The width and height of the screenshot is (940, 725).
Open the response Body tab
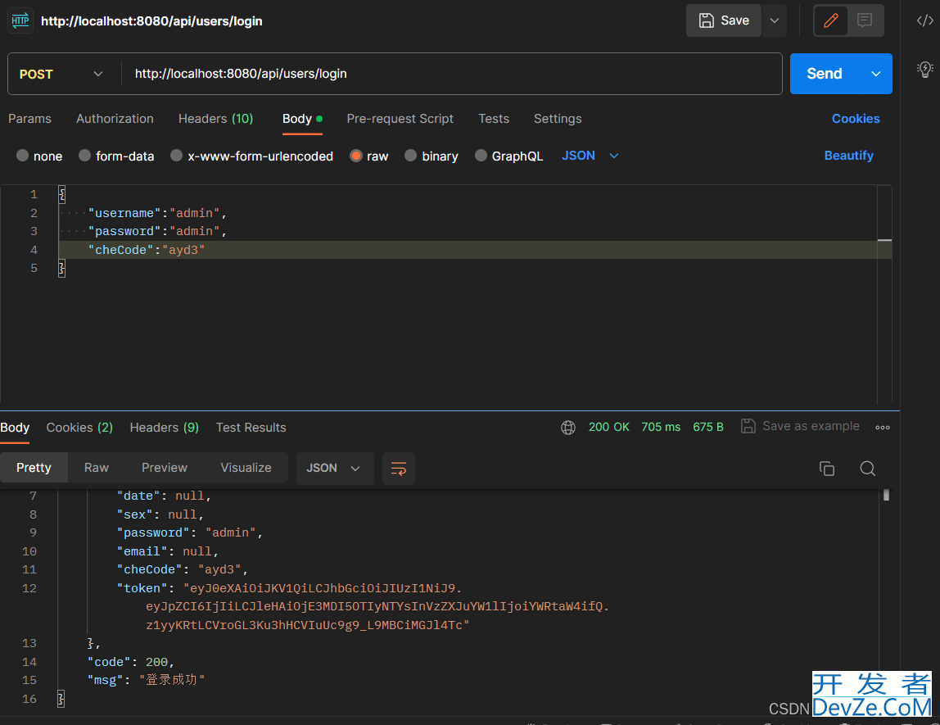(15, 428)
